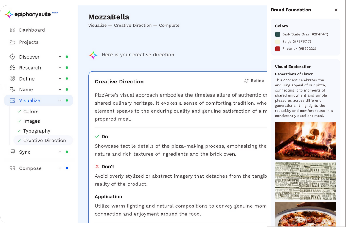Screen dimensions: 346x227
Task: Click the Compose quote icon
Action: (x=12, y=168)
